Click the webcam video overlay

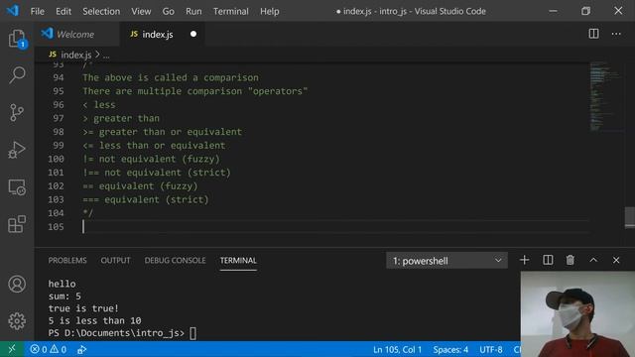577,314
